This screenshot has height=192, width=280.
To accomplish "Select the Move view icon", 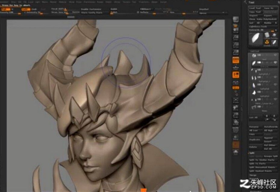I will 236,107.
